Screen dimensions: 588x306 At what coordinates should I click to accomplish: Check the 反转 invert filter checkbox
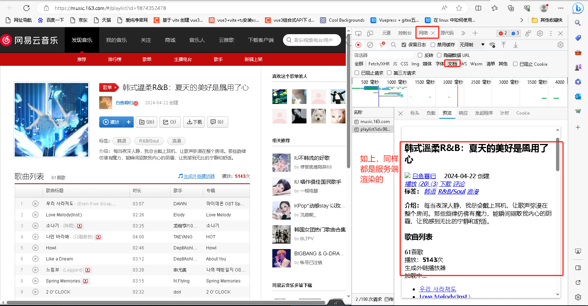(420, 55)
